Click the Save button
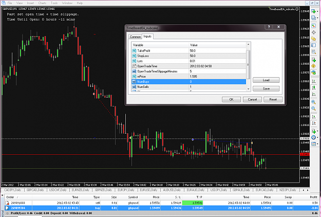 266,89
